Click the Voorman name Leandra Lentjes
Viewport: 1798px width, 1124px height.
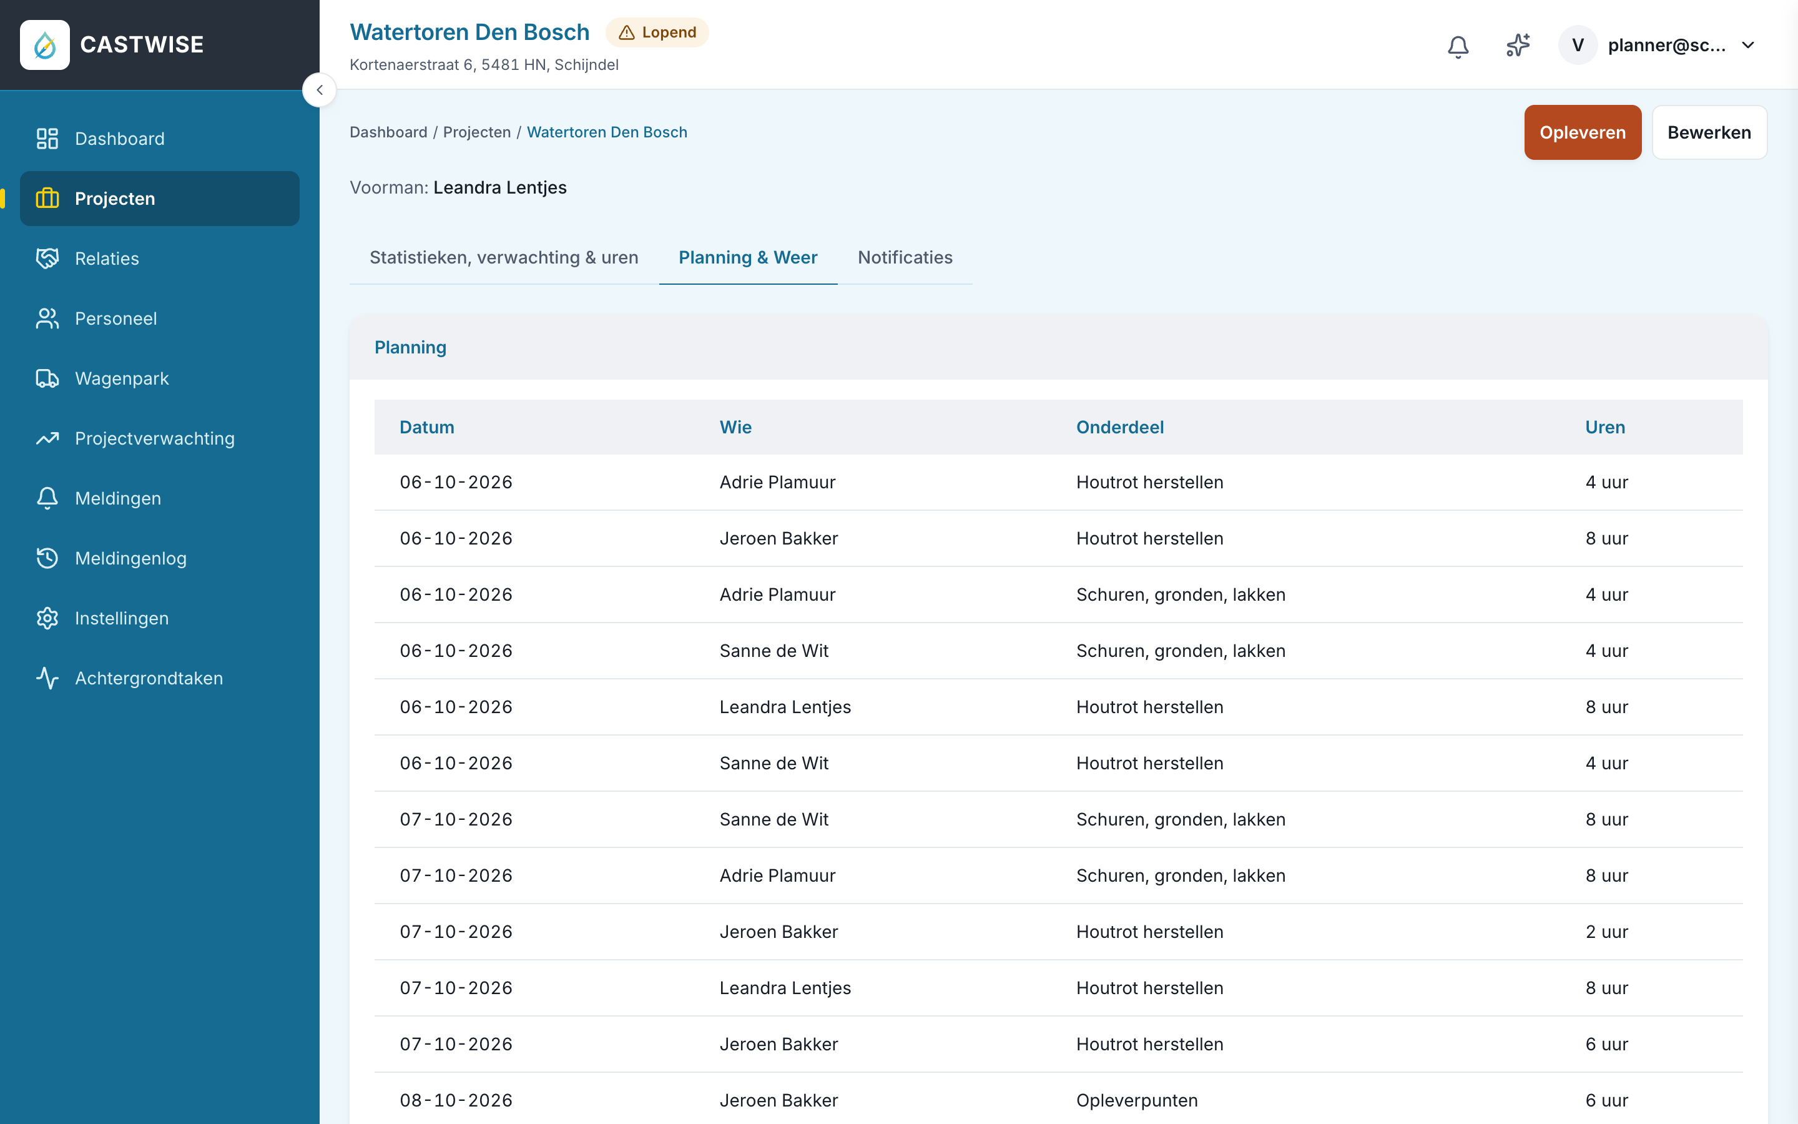[x=500, y=187]
